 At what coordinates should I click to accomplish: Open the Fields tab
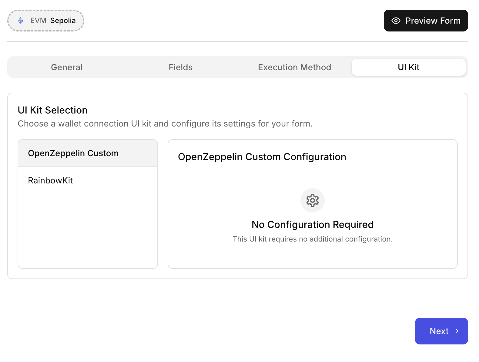(x=180, y=67)
